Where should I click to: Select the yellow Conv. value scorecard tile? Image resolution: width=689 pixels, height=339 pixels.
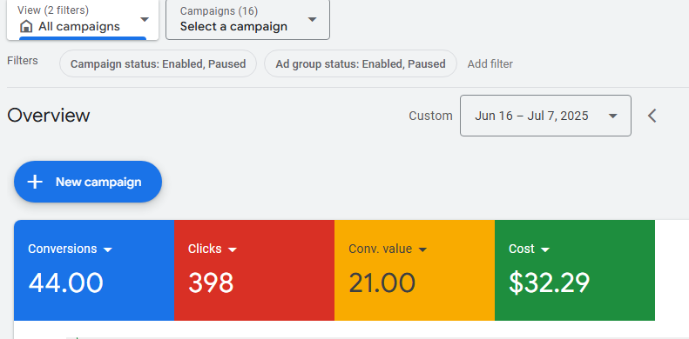click(415, 270)
